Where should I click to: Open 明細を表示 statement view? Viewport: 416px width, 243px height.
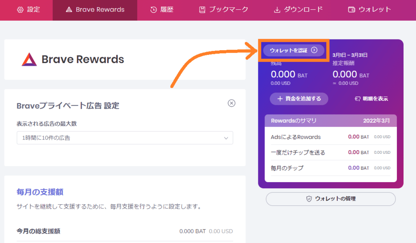coord(371,99)
